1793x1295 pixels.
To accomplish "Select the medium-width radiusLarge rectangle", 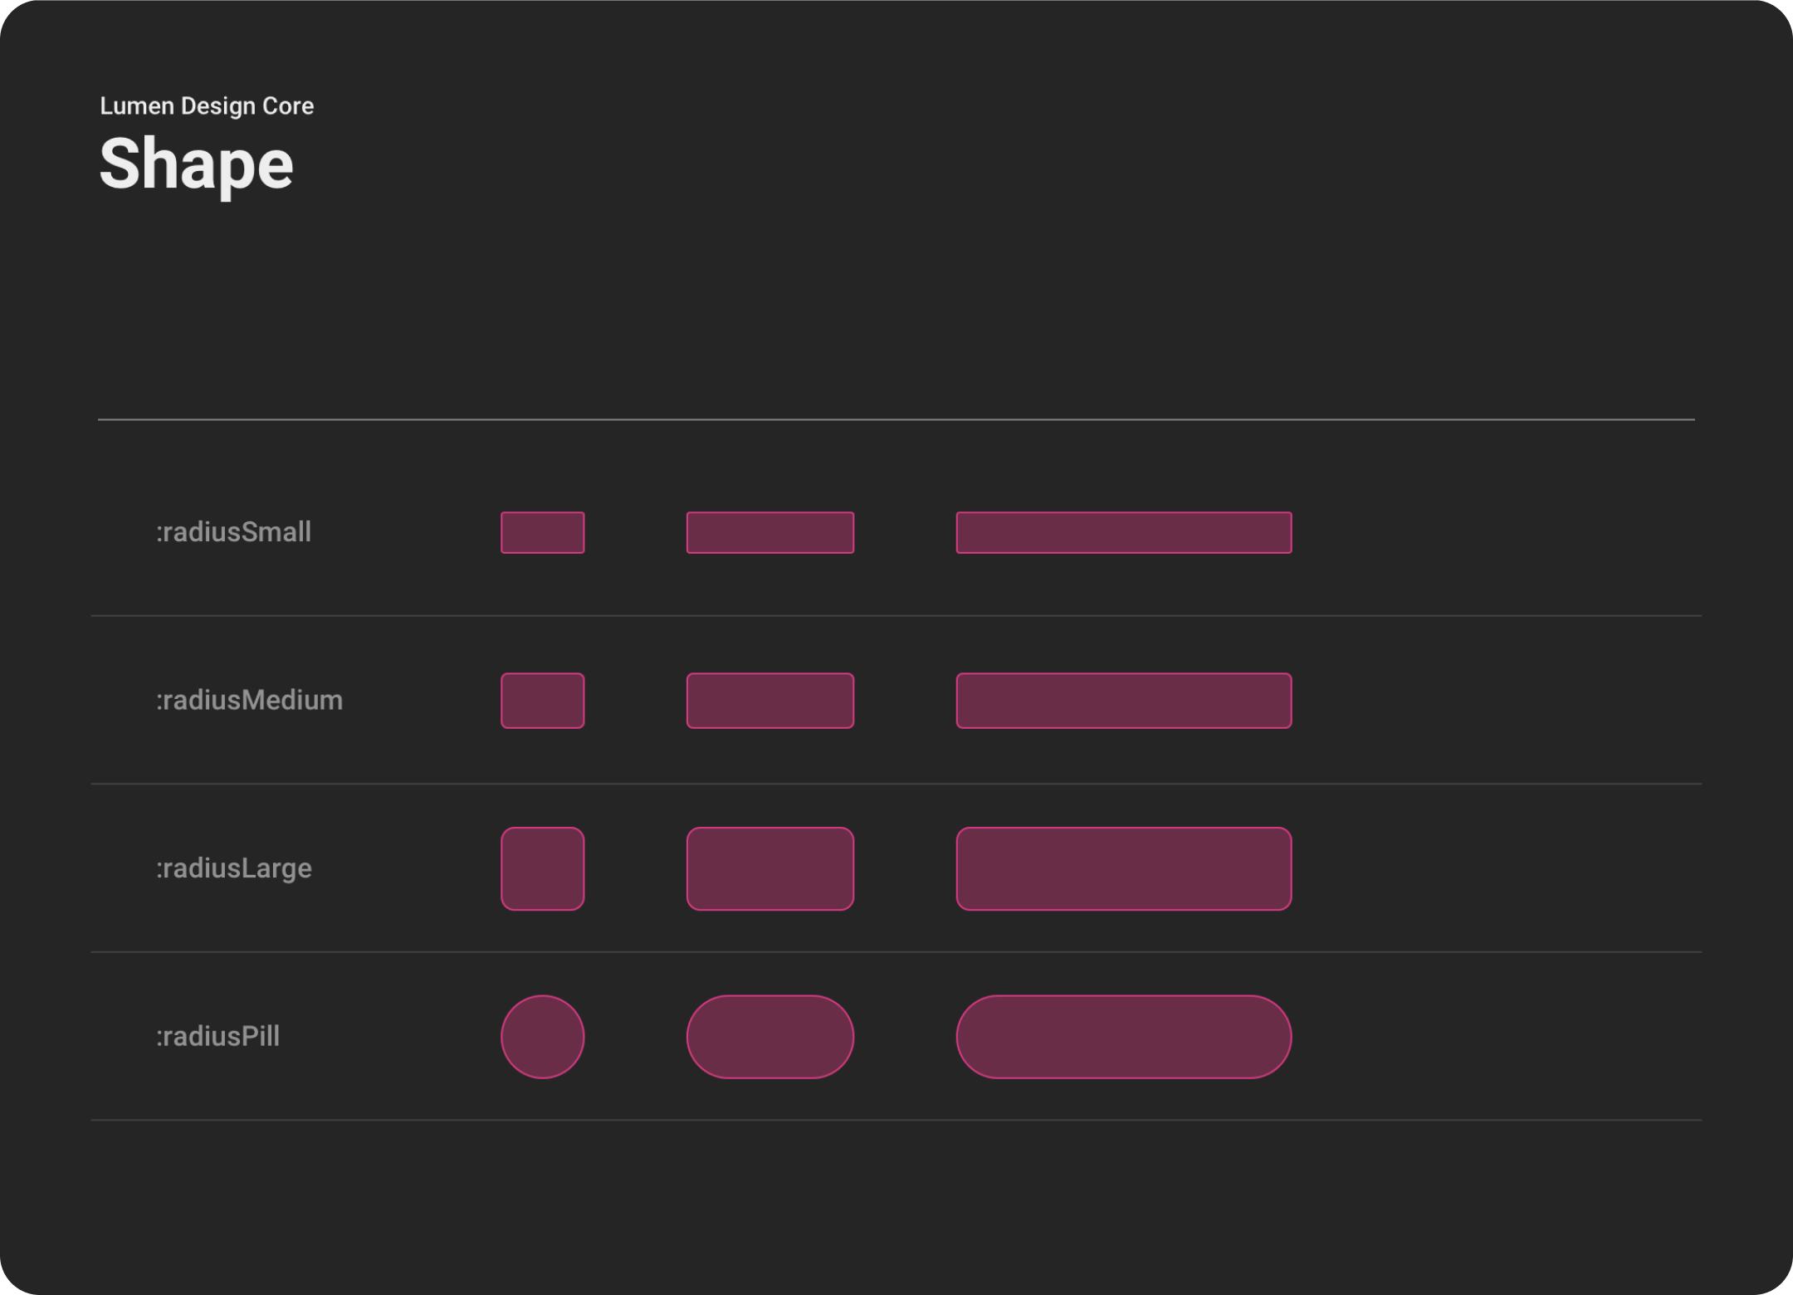I will pyautogui.click(x=769, y=868).
